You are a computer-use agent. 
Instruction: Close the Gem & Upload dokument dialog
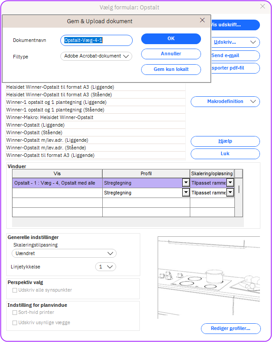coord(202,21)
